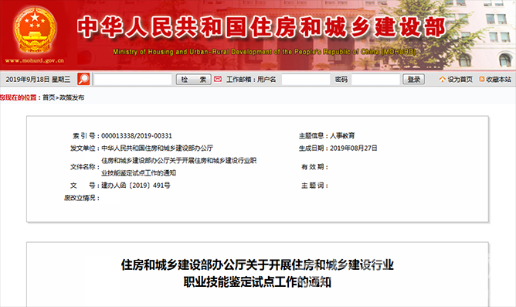This screenshot has width=516, height=307.
Task: Open 政策发布 in the breadcrumb
Action: click(72, 97)
